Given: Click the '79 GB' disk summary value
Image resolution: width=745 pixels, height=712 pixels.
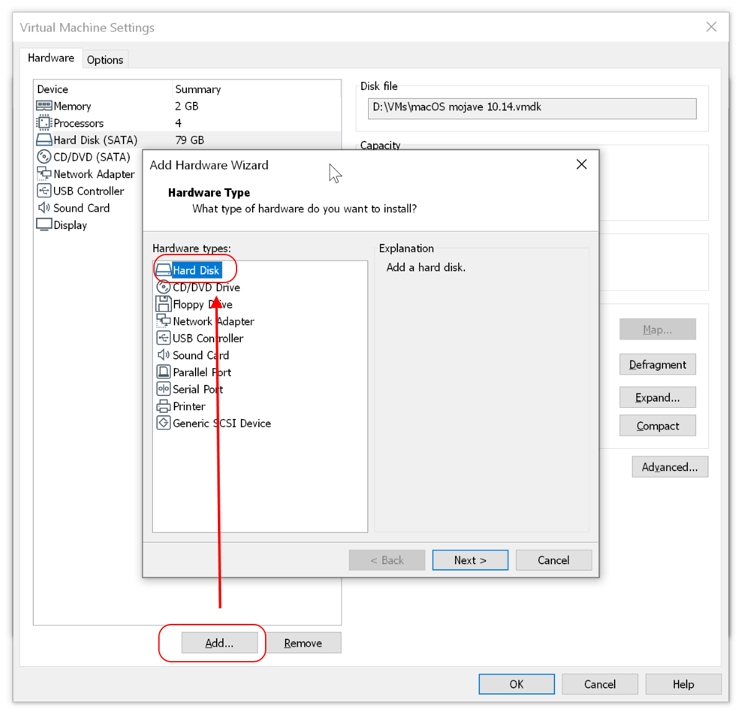Looking at the screenshot, I should [190, 140].
